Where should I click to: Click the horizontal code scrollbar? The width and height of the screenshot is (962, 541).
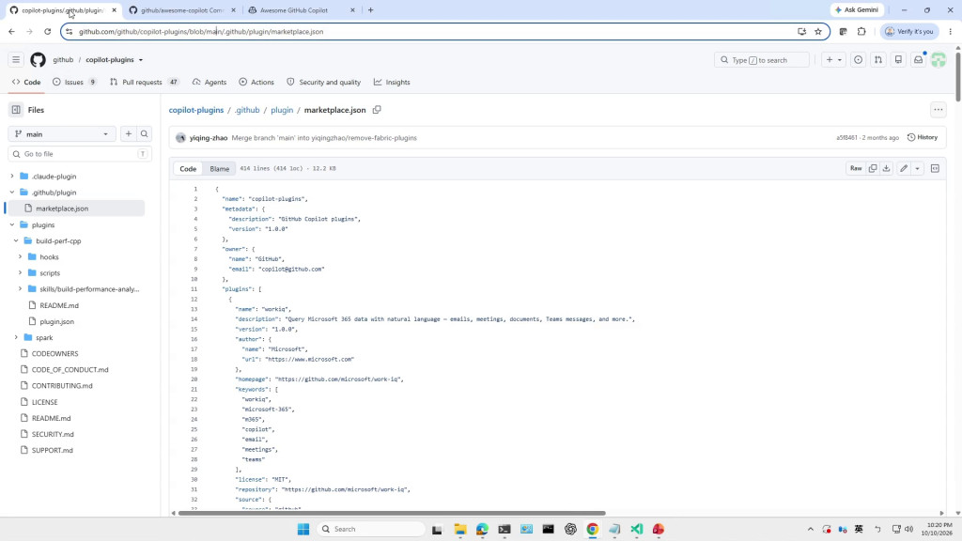pyautogui.click(x=392, y=514)
